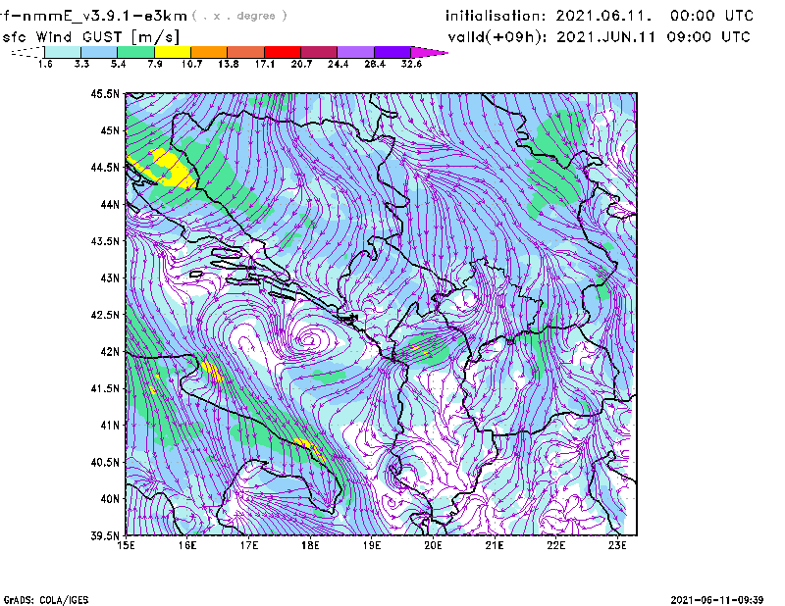Click the light blue 3.3–5.4 legend swatch
Image resolution: width=785 pixels, height=606 pixels.
point(99,52)
